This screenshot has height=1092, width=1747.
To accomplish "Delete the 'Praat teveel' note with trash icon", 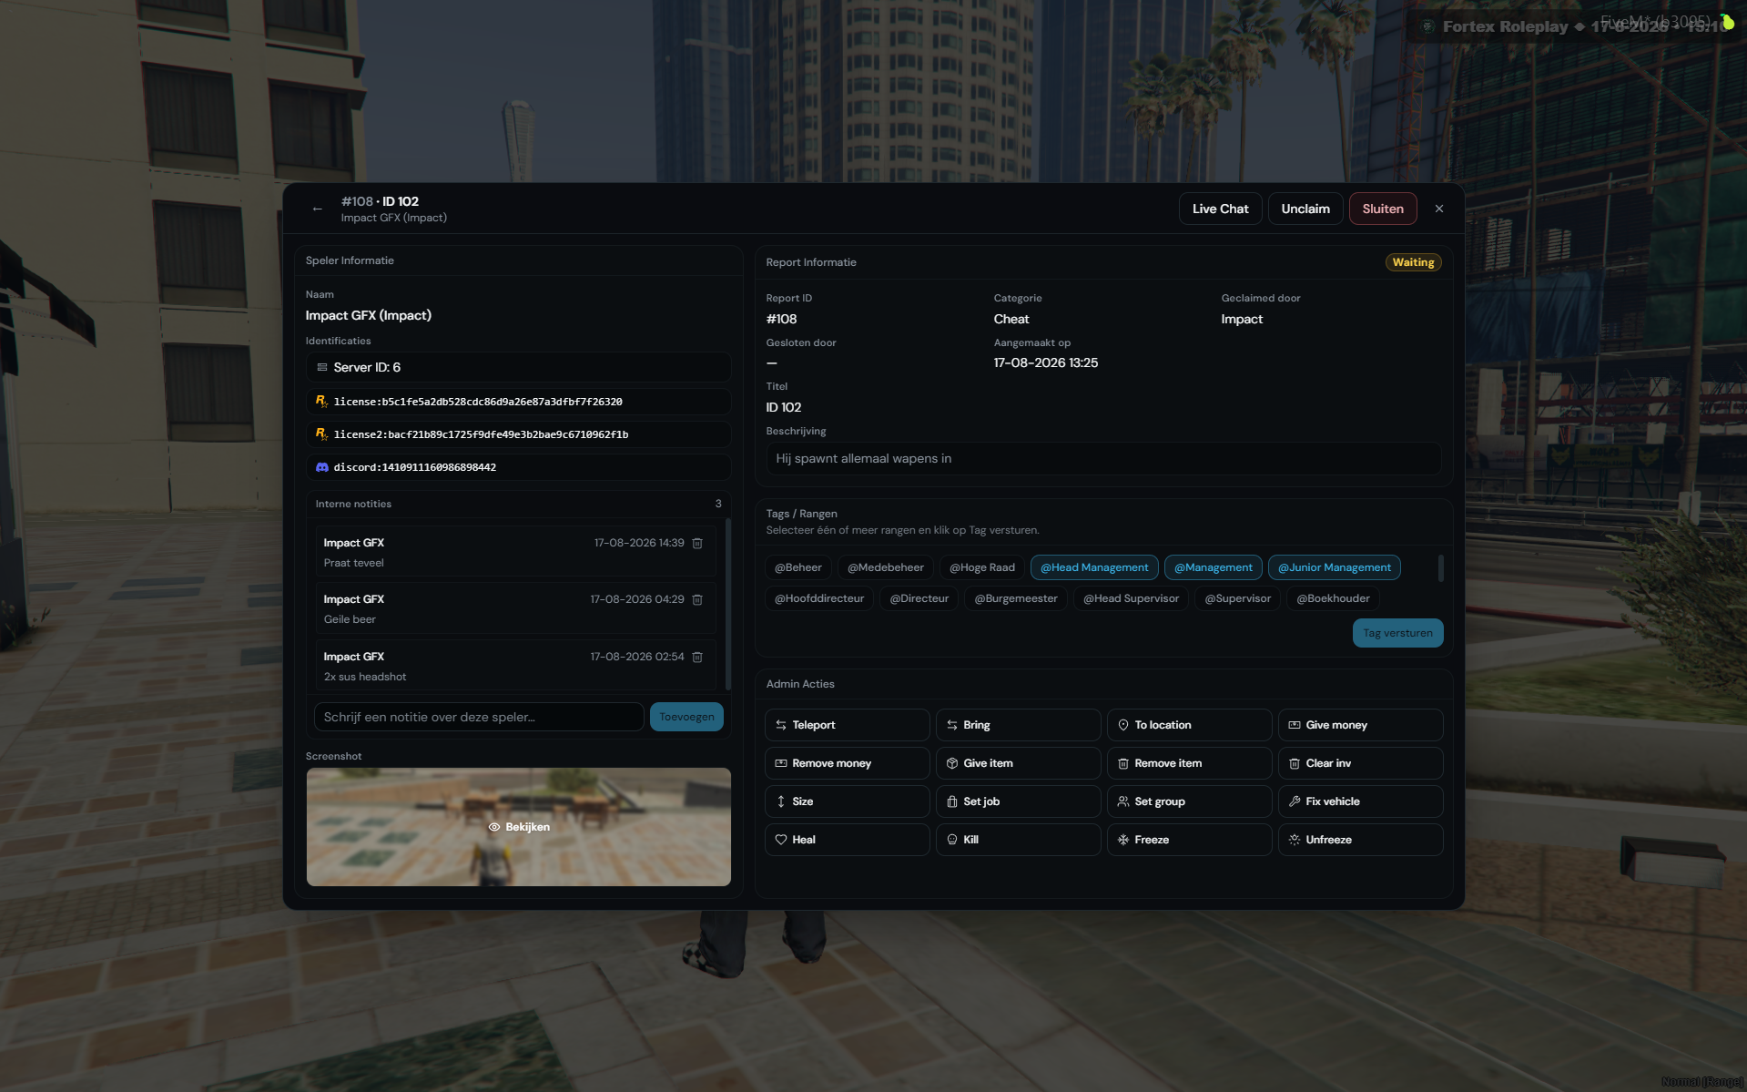I will [697, 543].
